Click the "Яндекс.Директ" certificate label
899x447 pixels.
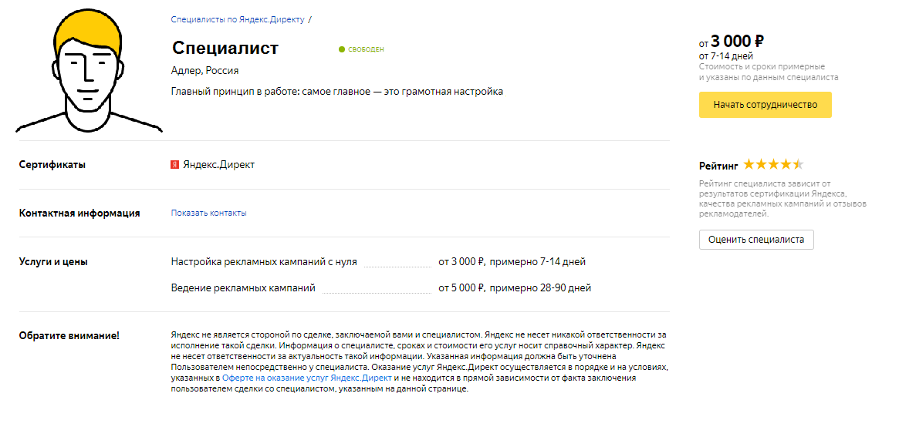click(218, 165)
